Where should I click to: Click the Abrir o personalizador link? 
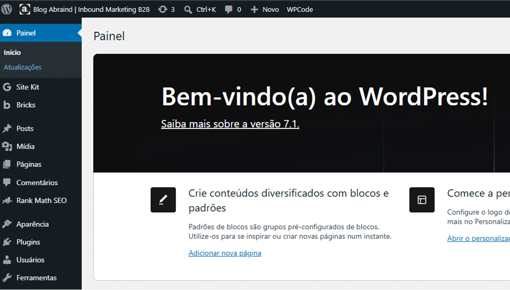coord(478,238)
